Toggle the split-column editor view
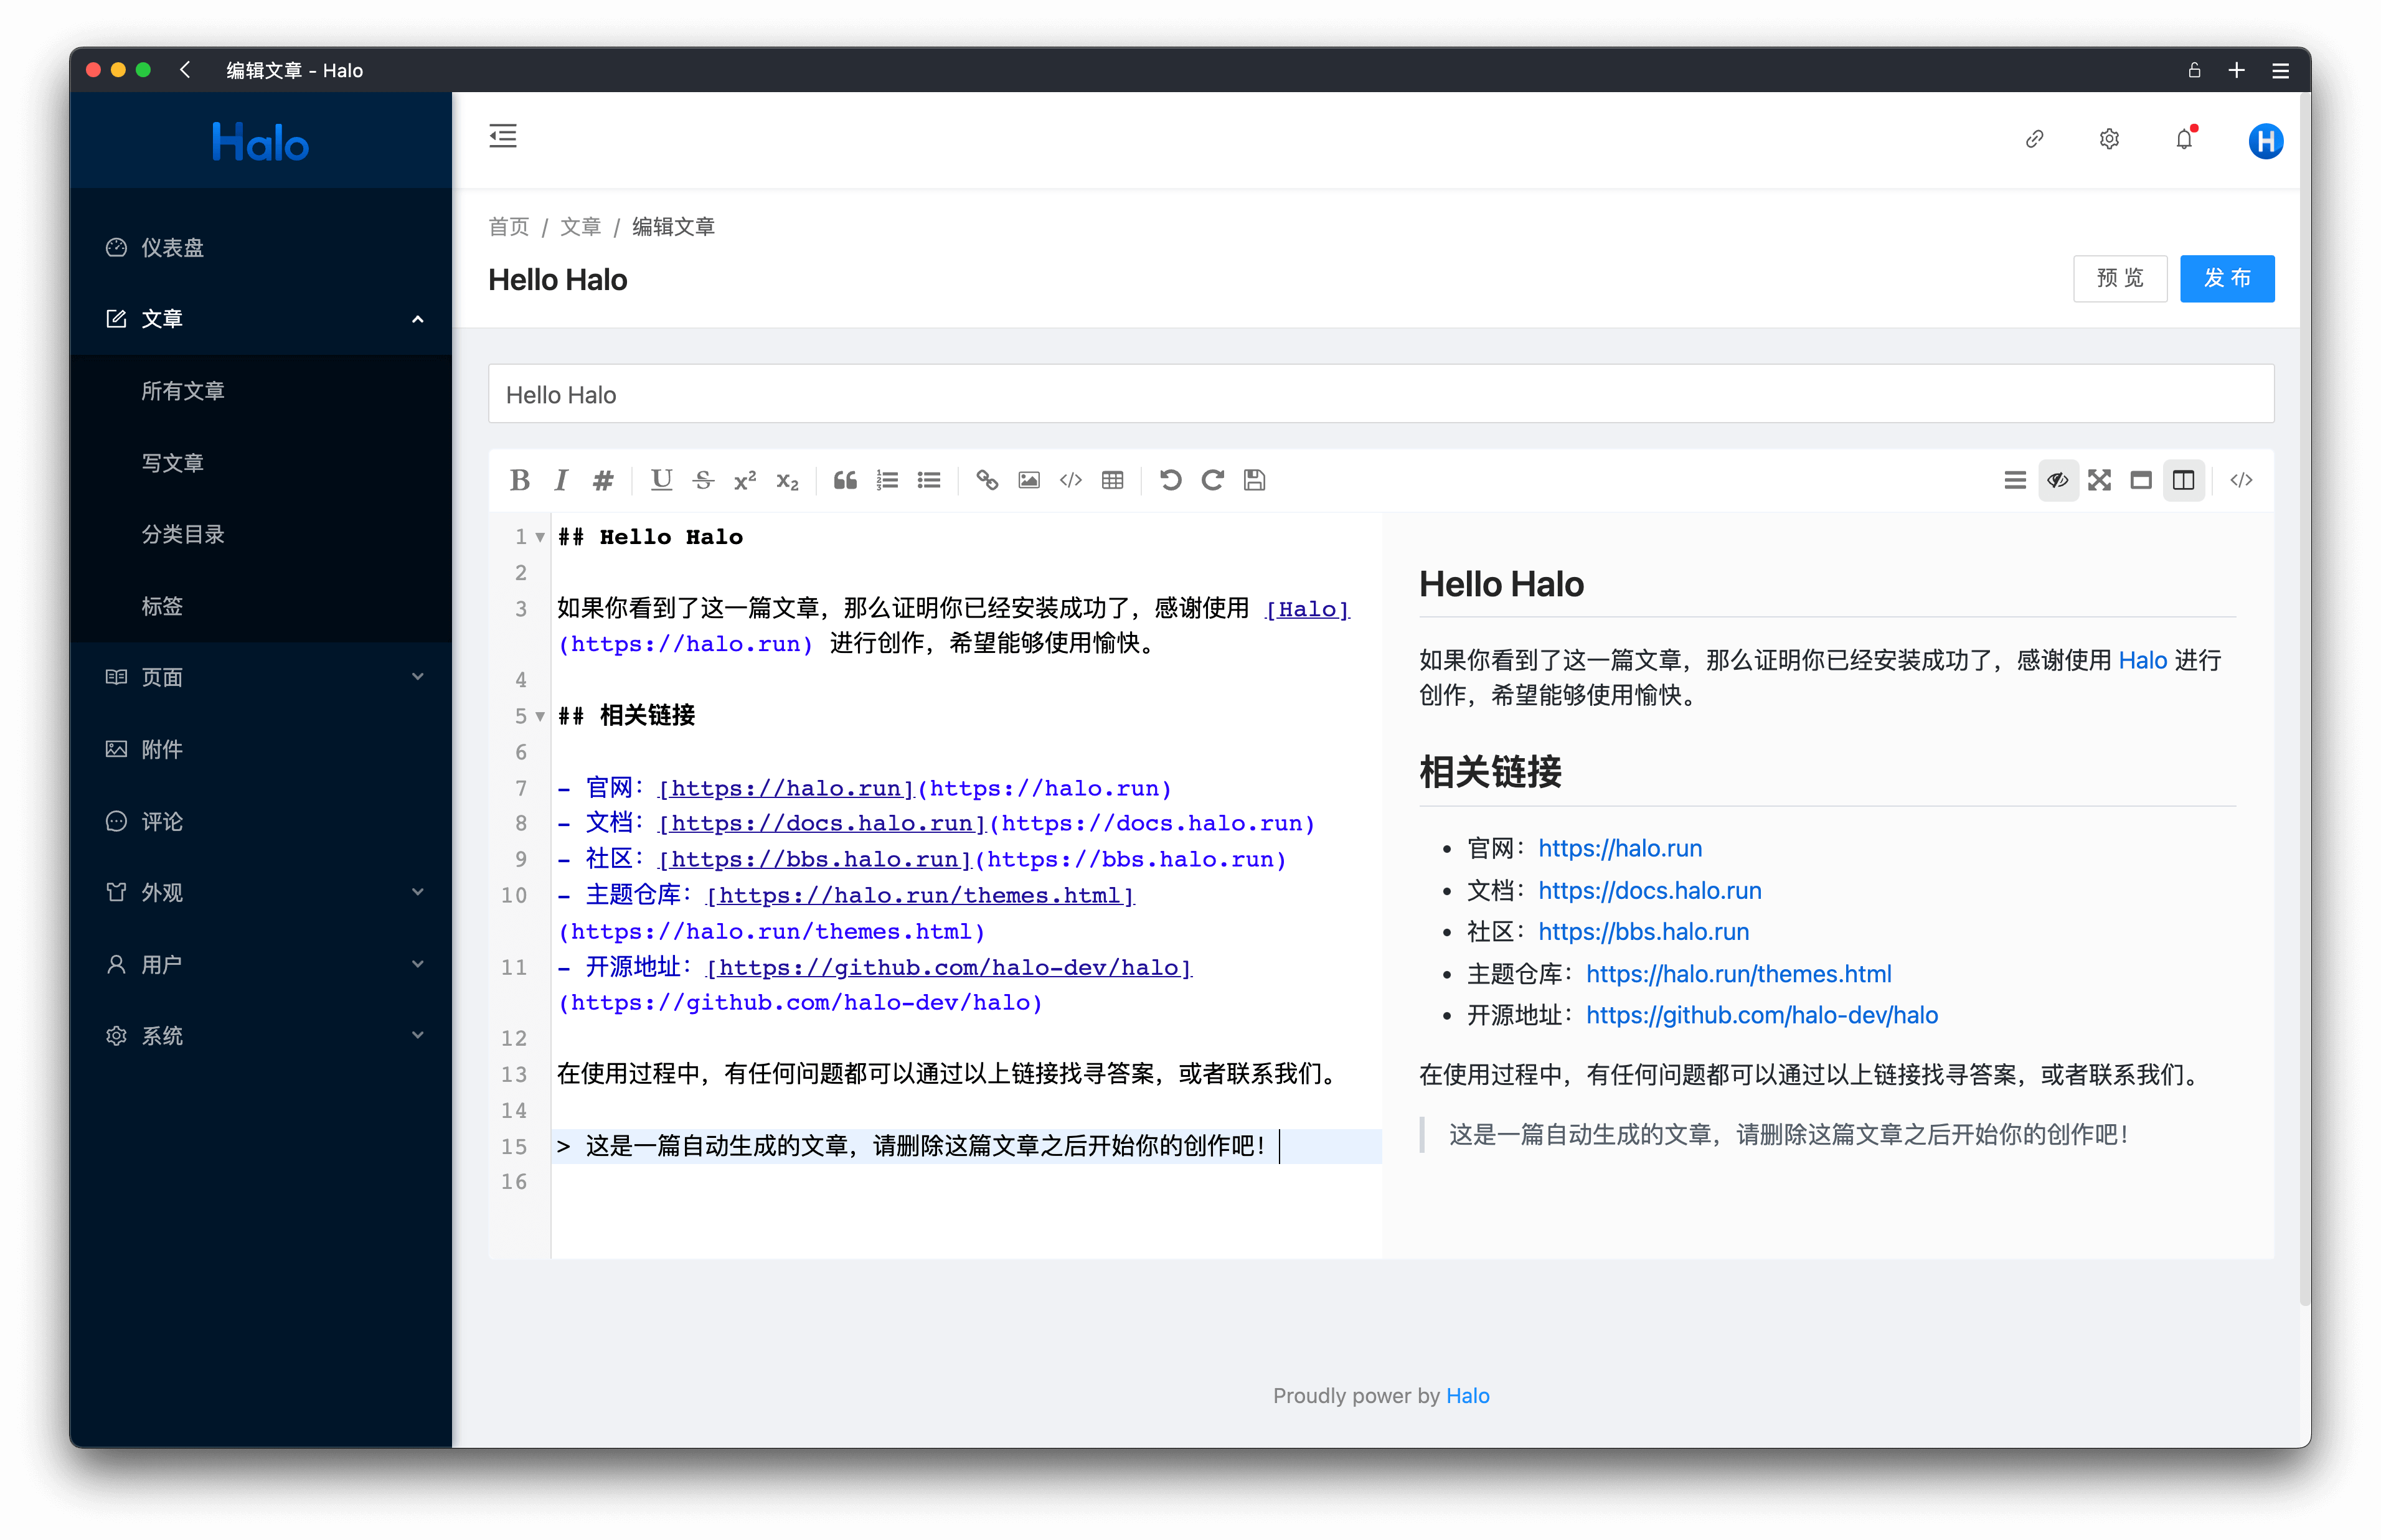 point(2183,480)
